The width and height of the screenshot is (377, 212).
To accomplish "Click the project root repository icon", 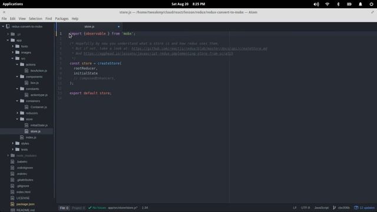I will [x=8, y=26].
